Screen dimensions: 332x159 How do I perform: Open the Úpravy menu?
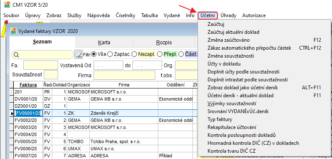[33, 15]
